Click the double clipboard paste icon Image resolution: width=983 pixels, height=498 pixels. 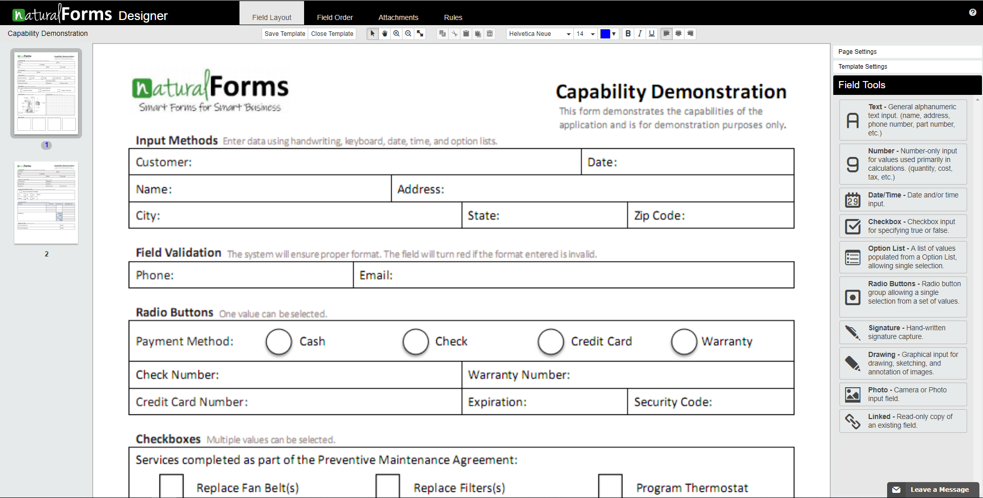coord(478,33)
